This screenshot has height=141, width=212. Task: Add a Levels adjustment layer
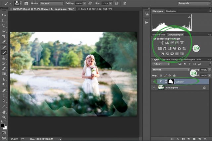pos(167,43)
